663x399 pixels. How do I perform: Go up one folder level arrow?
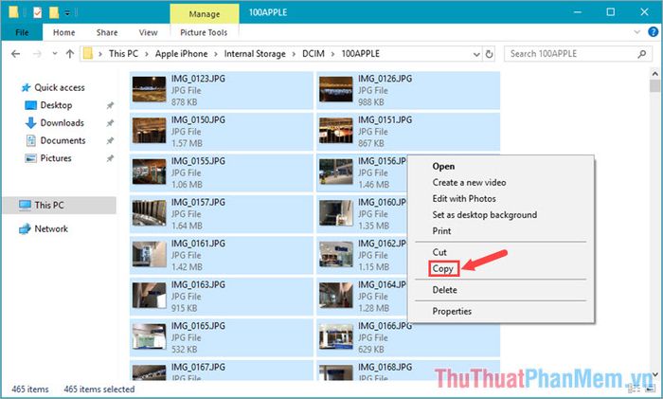coord(70,54)
